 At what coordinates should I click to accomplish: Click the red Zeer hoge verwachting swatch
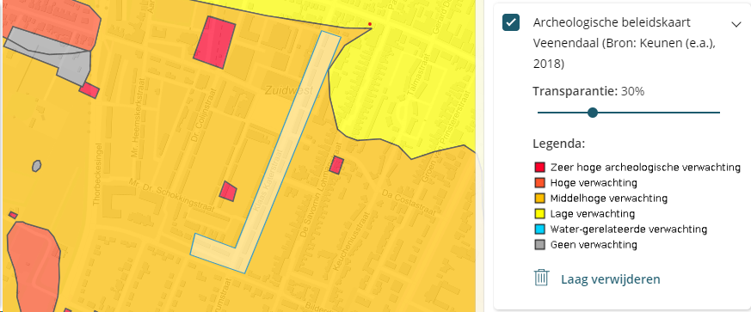pyautogui.click(x=539, y=168)
